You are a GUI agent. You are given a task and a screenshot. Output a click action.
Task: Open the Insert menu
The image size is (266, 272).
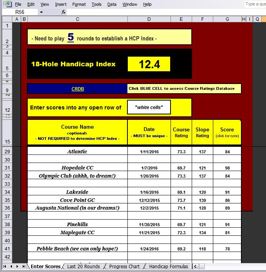click(61, 4)
